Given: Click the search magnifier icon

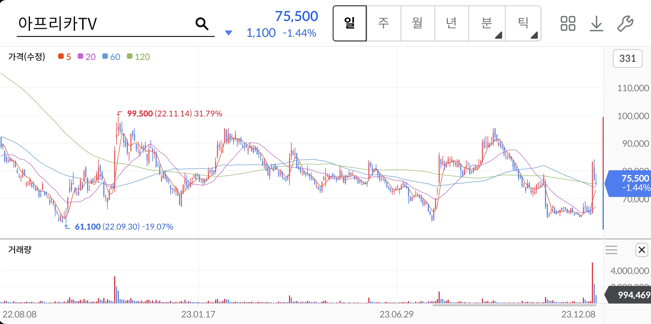Looking at the screenshot, I should 202,24.
